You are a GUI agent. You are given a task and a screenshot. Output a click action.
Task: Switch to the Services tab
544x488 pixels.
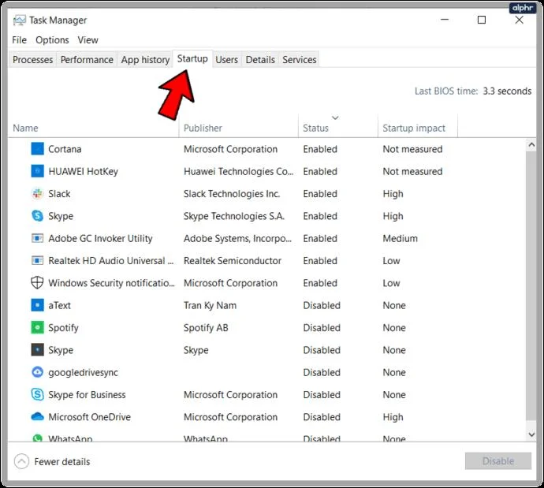tap(299, 60)
